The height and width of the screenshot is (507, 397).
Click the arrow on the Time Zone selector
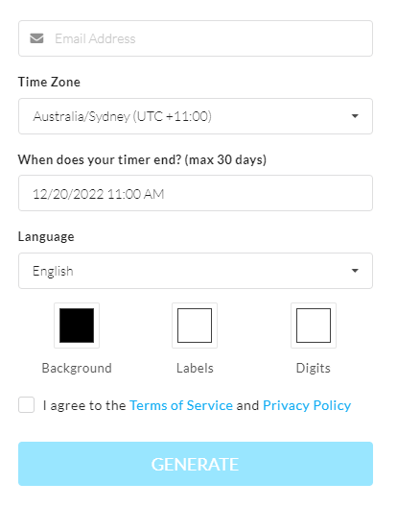point(355,116)
